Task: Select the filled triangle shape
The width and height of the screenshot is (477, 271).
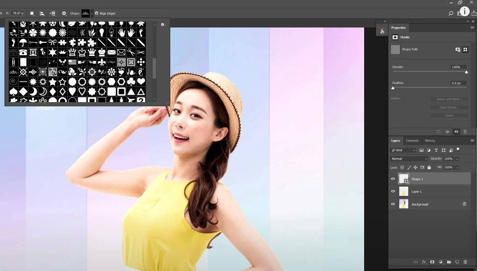Action: (131, 91)
